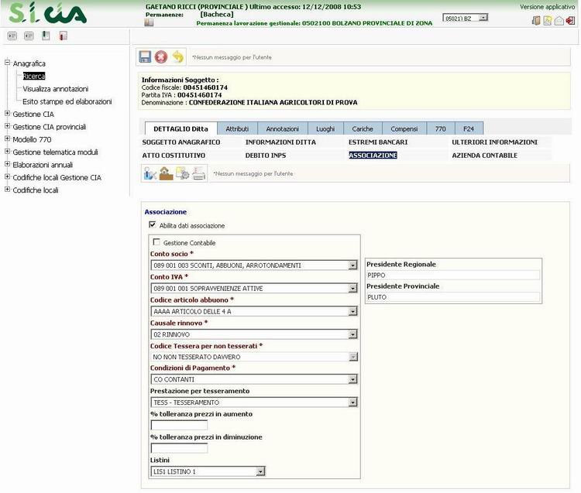The image size is (581, 493).
Task: Click the dark green panel layout icon
Action: (46, 36)
